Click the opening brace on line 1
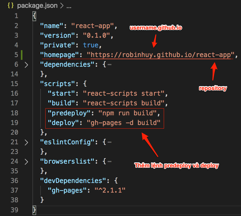 [34, 16]
